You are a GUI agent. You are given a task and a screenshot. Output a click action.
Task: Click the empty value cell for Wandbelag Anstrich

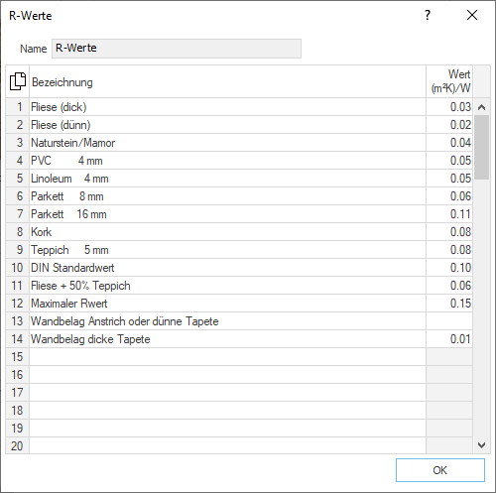449,321
